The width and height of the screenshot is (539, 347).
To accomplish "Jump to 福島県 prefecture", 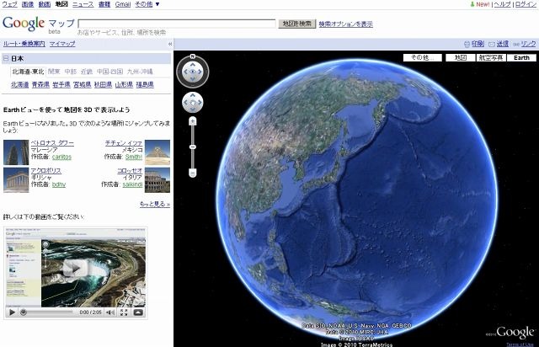I will pyautogui.click(x=145, y=84).
